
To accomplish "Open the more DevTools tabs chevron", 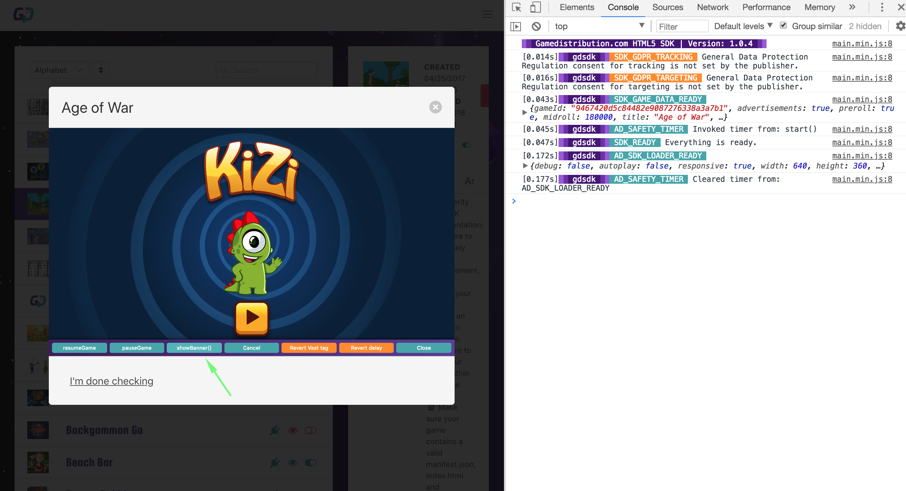I will click(x=851, y=7).
